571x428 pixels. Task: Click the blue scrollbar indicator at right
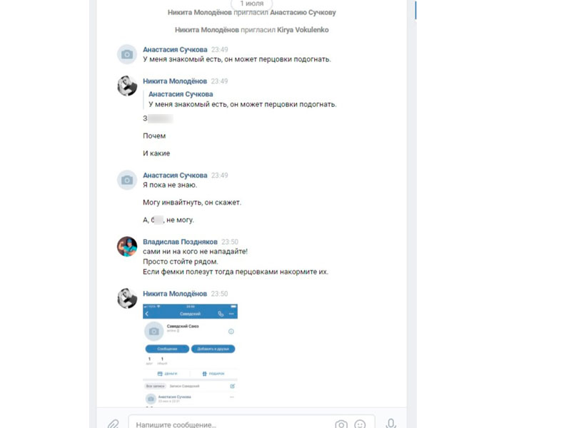415,10
